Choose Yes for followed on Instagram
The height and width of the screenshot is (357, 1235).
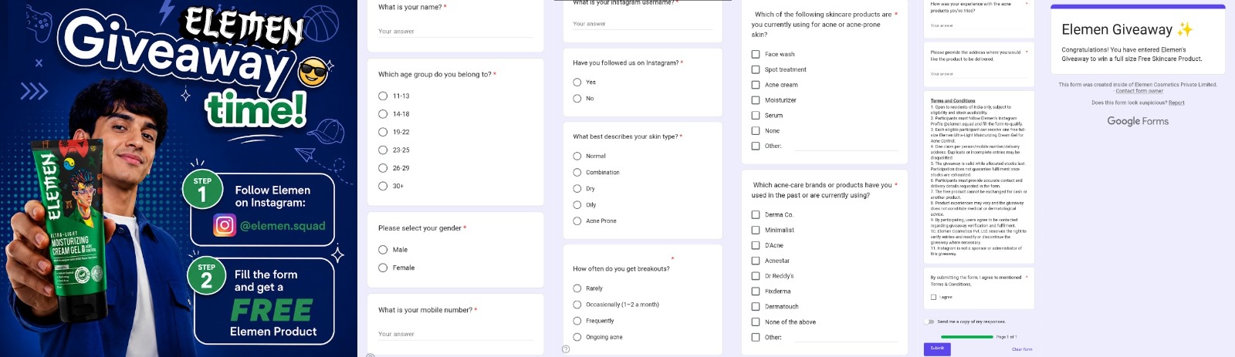coord(577,82)
